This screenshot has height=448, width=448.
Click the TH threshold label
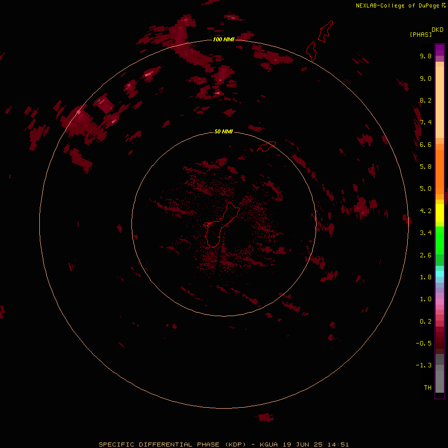pos(428,388)
